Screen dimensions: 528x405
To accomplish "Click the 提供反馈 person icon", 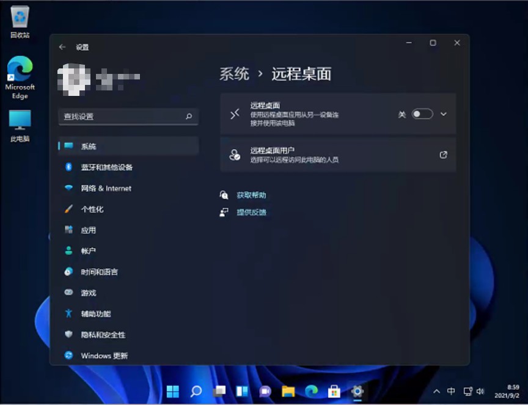I will [224, 212].
